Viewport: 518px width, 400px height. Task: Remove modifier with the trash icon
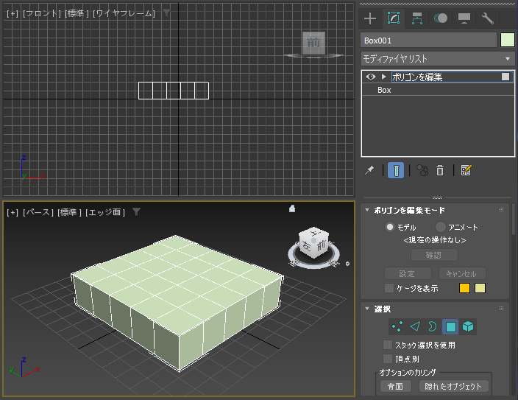pos(440,170)
